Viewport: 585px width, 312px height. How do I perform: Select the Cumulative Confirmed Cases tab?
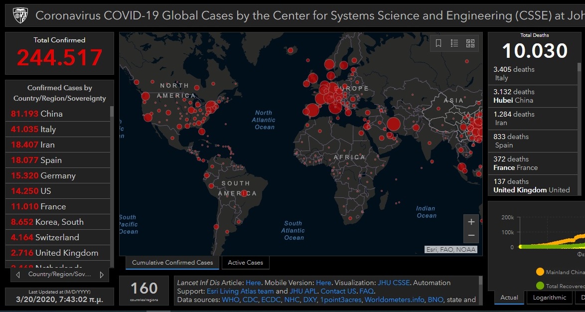172,263
